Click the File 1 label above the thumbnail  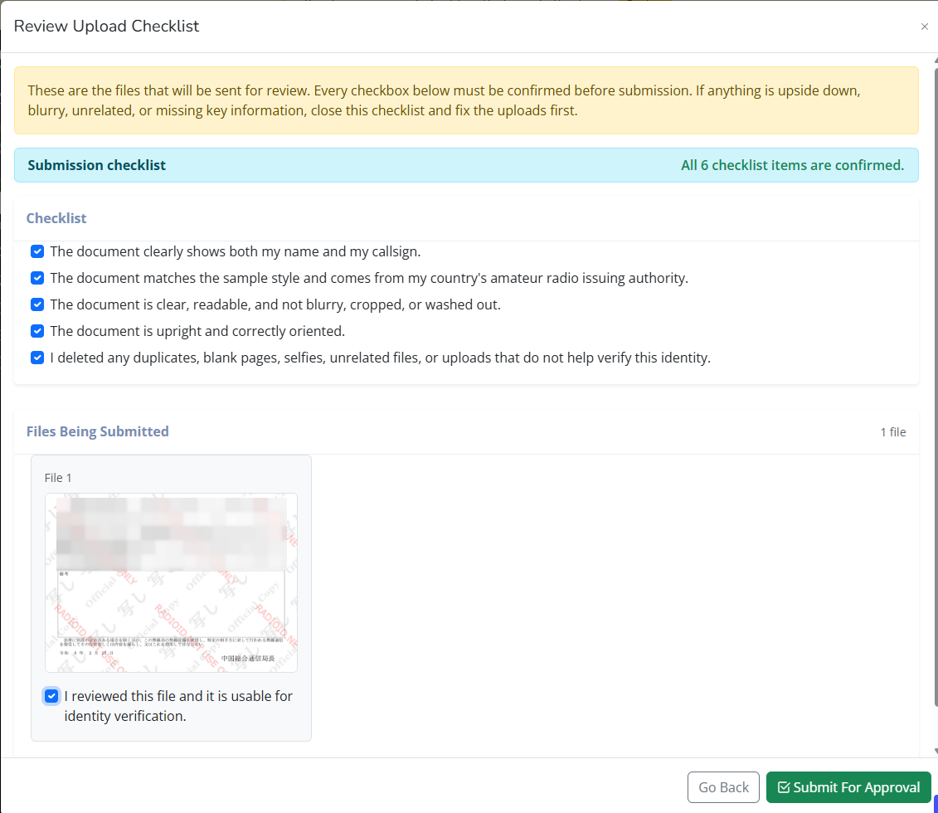(58, 478)
